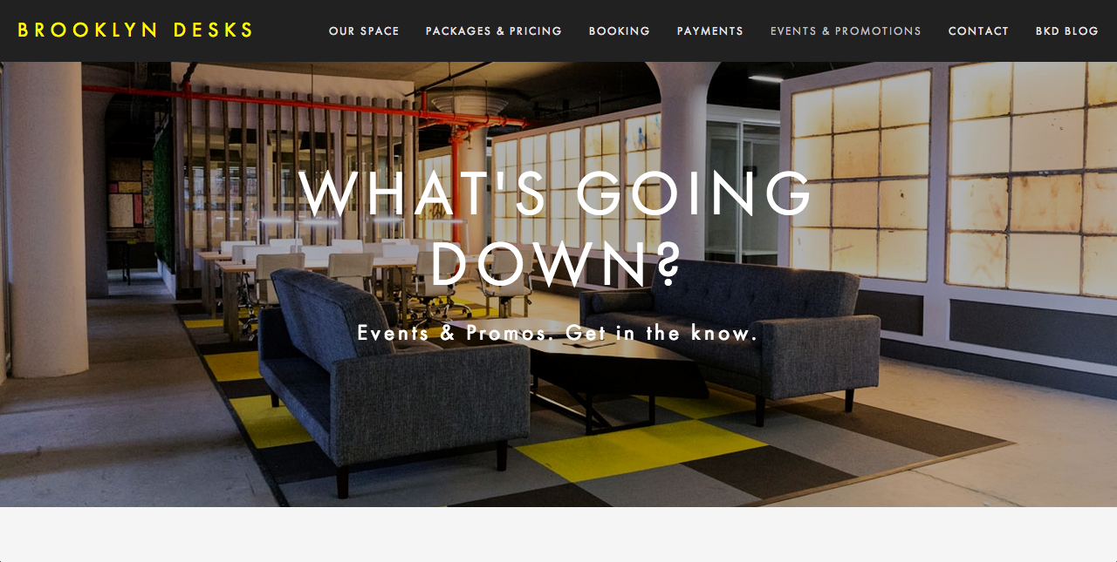Click the Brooklyn Desks logo
Viewport: 1117px width, 562px height.
pyautogui.click(x=135, y=30)
